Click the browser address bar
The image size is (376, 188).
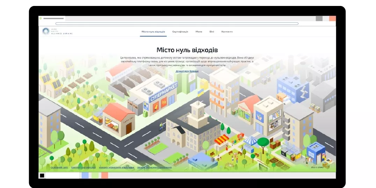click(x=176, y=23)
